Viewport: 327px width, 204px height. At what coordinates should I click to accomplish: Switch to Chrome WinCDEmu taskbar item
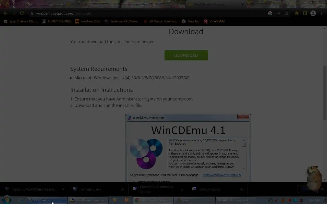pos(153,200)
